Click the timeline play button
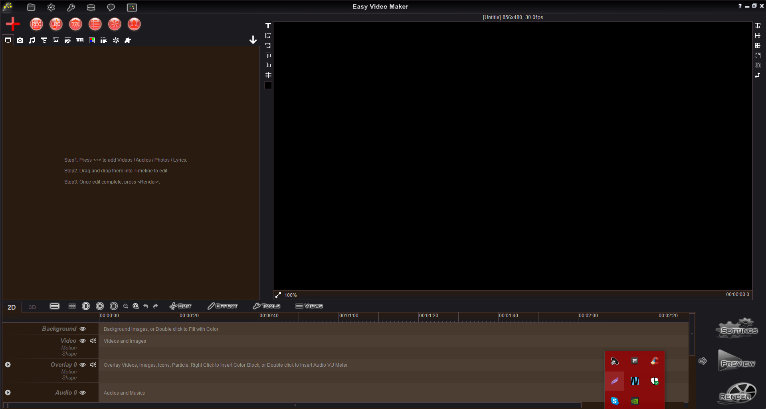The height and width of the screenshot is (409, 766). (x=100, y=306)
